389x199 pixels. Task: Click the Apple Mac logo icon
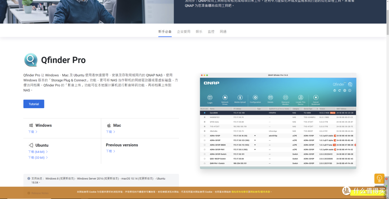click(x=109, y=125)
